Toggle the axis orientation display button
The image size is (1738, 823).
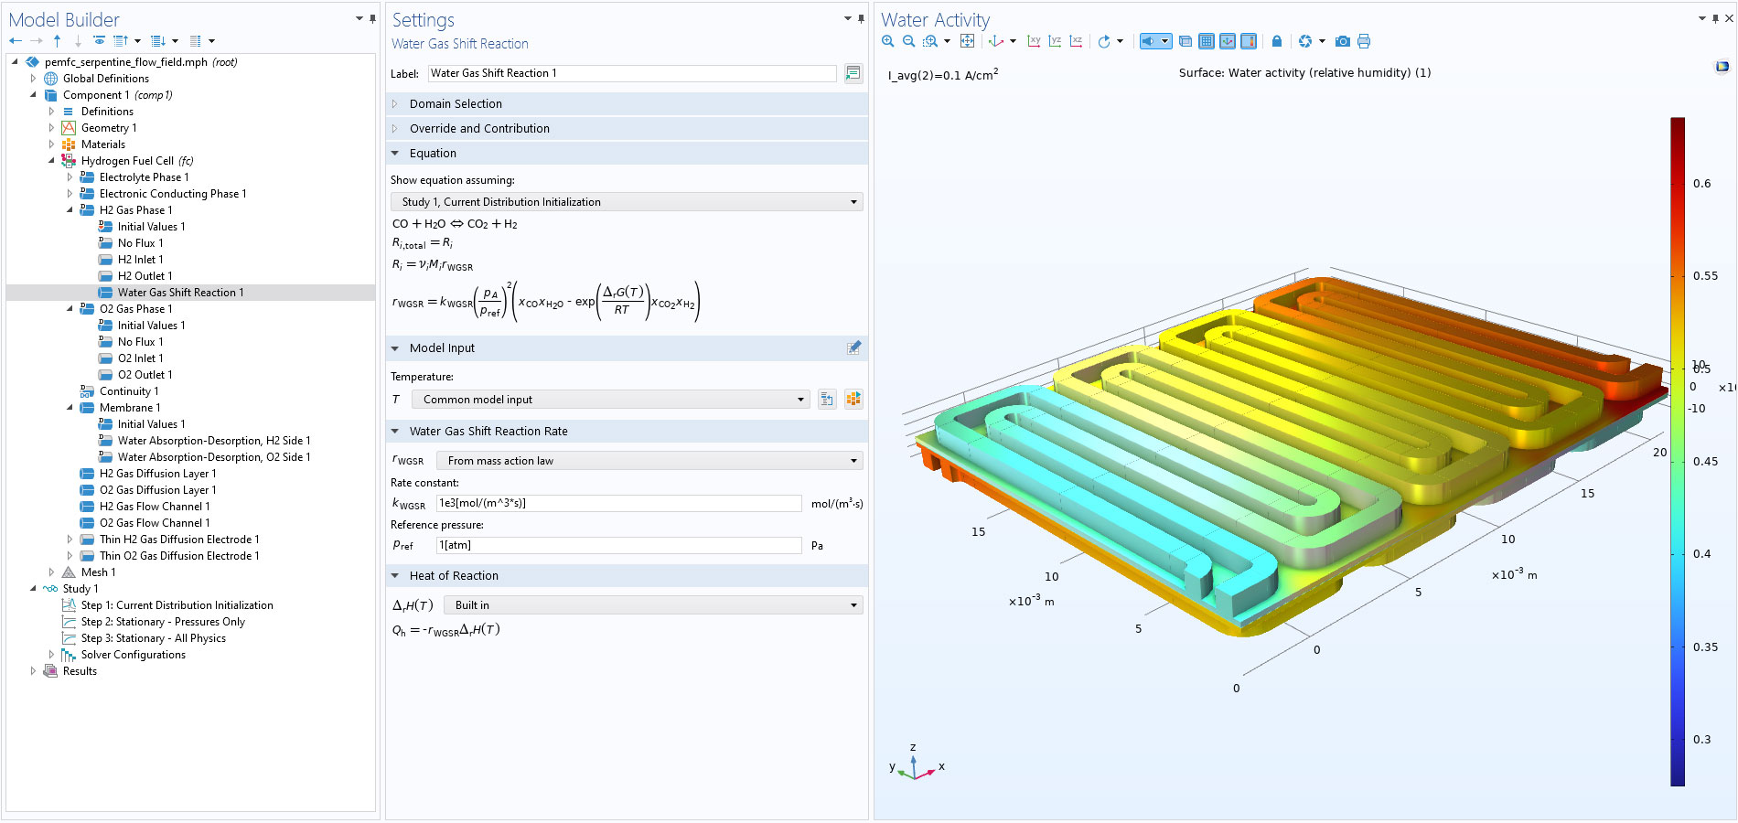tap(1228, 41)
